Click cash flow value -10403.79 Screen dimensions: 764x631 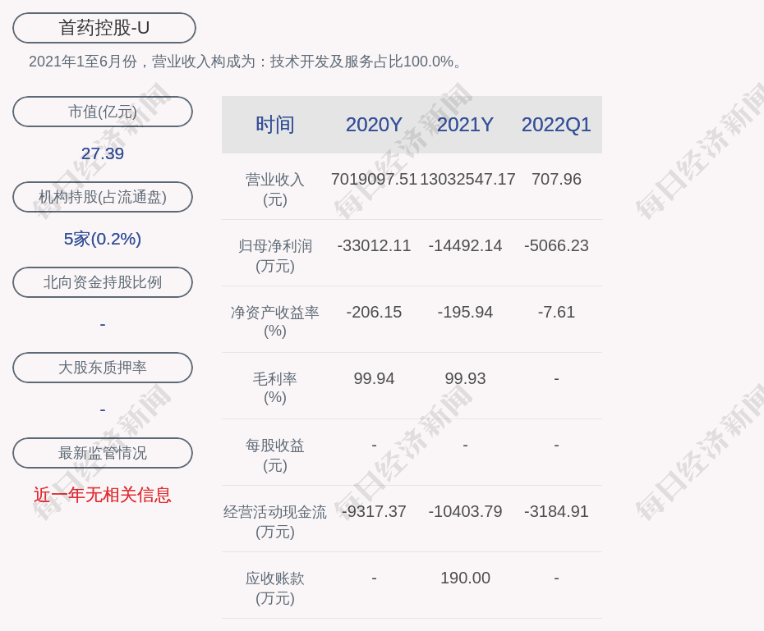465,511
